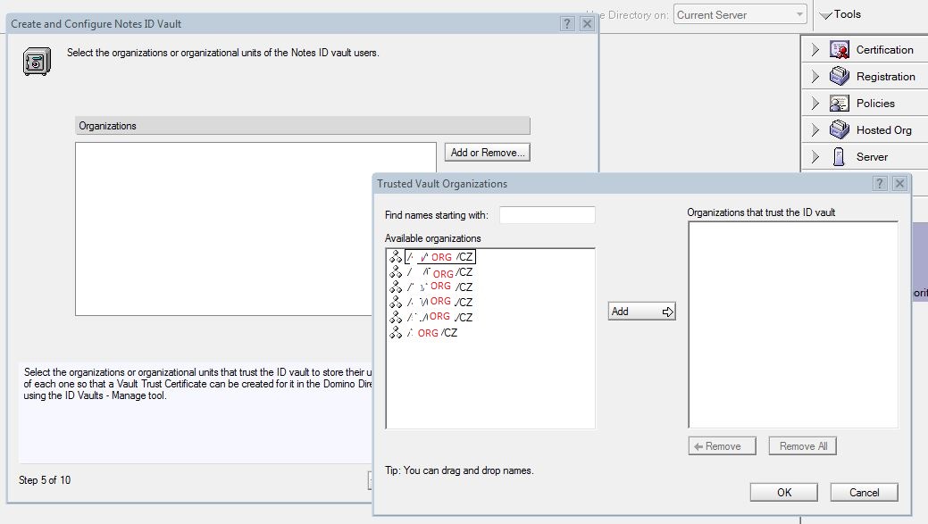Image resolution: width=928 pixels, height=524 pixels.
Task: Expand the Hosted Org tools section arrow
Action: 815,129
